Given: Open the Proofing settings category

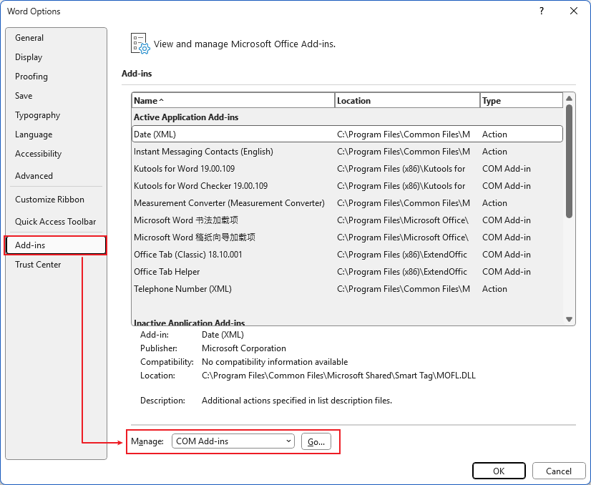Looking at the screenshot, I should [x=31, y=77].
